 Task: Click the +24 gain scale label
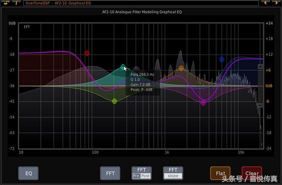click(x=269, y=23)
